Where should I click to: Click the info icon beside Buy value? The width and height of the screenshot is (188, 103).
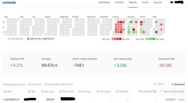pos(60,91)
